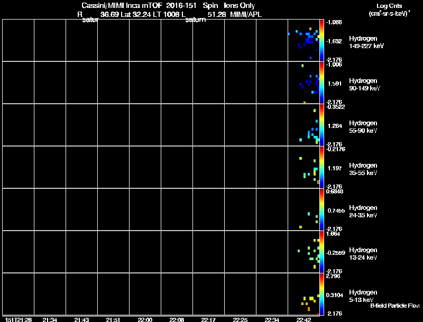Click the '151T21:26' time axis label
423x322 pixels.
tap(19, 320)
